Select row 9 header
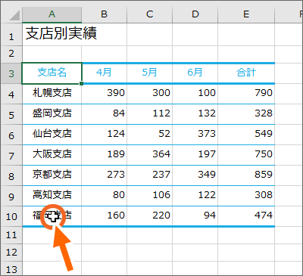The width and height of the screenshot is (303, 276). click(x=11, y=196)
